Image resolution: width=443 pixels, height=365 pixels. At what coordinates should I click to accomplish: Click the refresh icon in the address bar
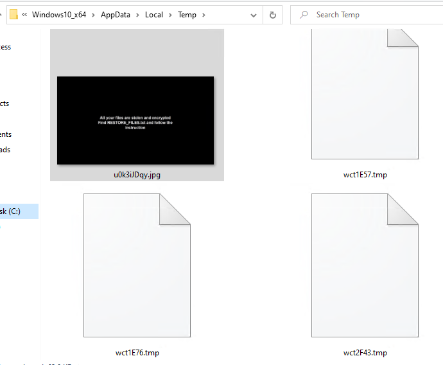point(273,15)
